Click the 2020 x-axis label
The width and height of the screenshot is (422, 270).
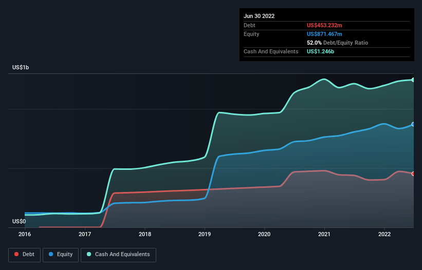click(264, 234)
